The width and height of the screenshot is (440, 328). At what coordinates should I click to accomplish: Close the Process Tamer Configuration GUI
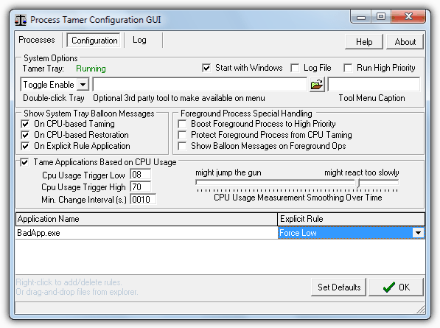(408, 17)
